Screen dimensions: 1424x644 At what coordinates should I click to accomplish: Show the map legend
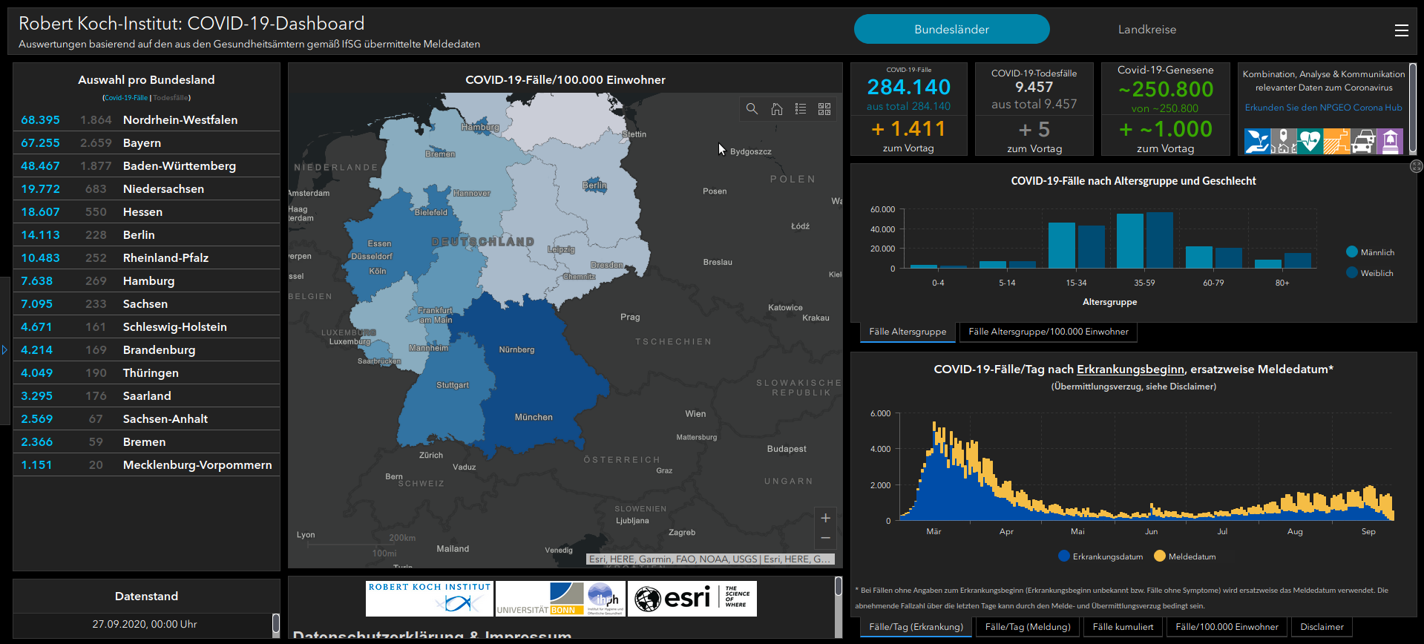[801, 109]
